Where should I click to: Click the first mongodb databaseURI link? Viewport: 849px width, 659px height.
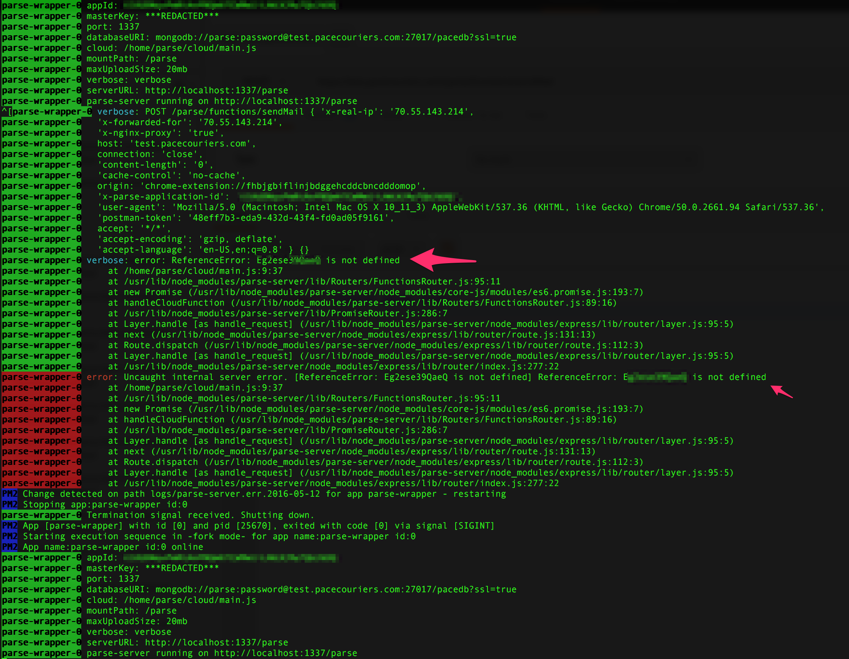point(335,37)
